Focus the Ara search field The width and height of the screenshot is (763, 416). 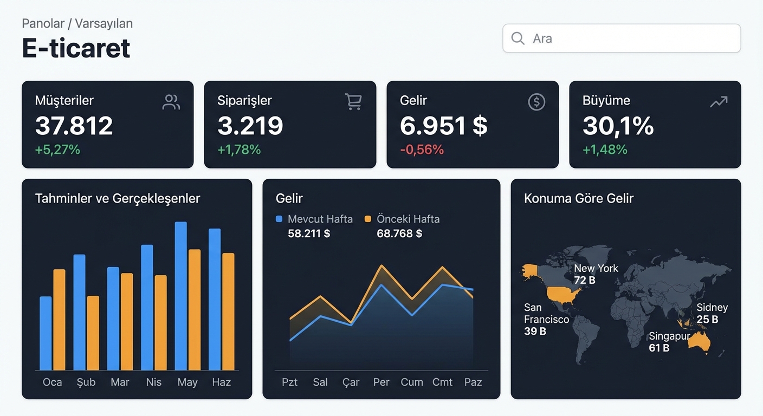[x=622, y=38]
